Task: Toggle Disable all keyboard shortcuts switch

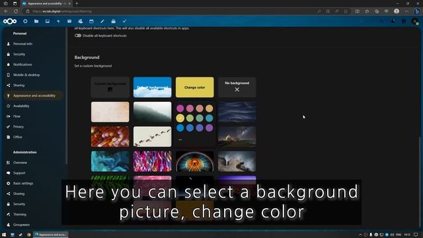Action: 78,35
